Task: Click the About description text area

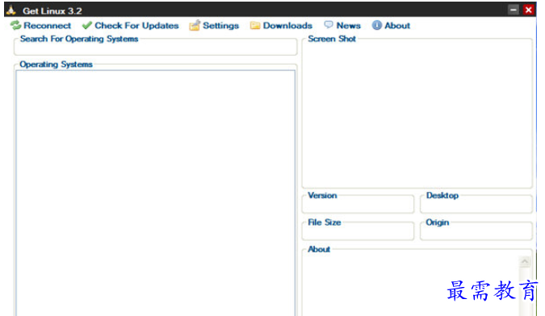Action: pos(411,285)
